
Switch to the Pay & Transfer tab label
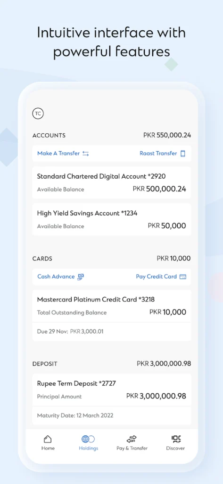(132, 448)
